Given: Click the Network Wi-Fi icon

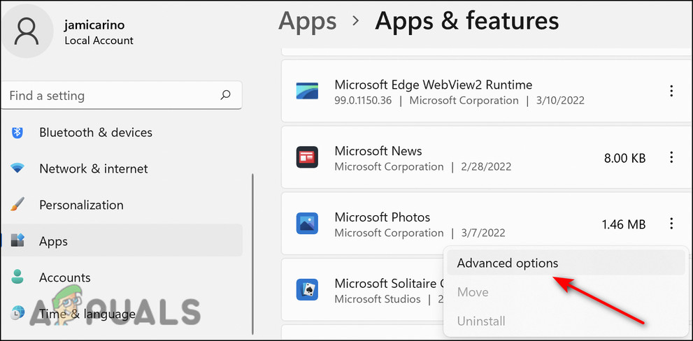Looking at the screenshot, I should [17, 168].
